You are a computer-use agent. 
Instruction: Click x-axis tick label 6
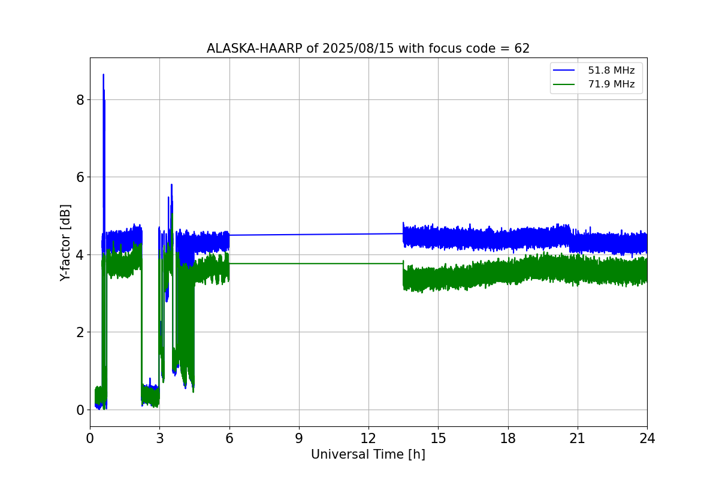pyautogui.click(x=229, y=438)
